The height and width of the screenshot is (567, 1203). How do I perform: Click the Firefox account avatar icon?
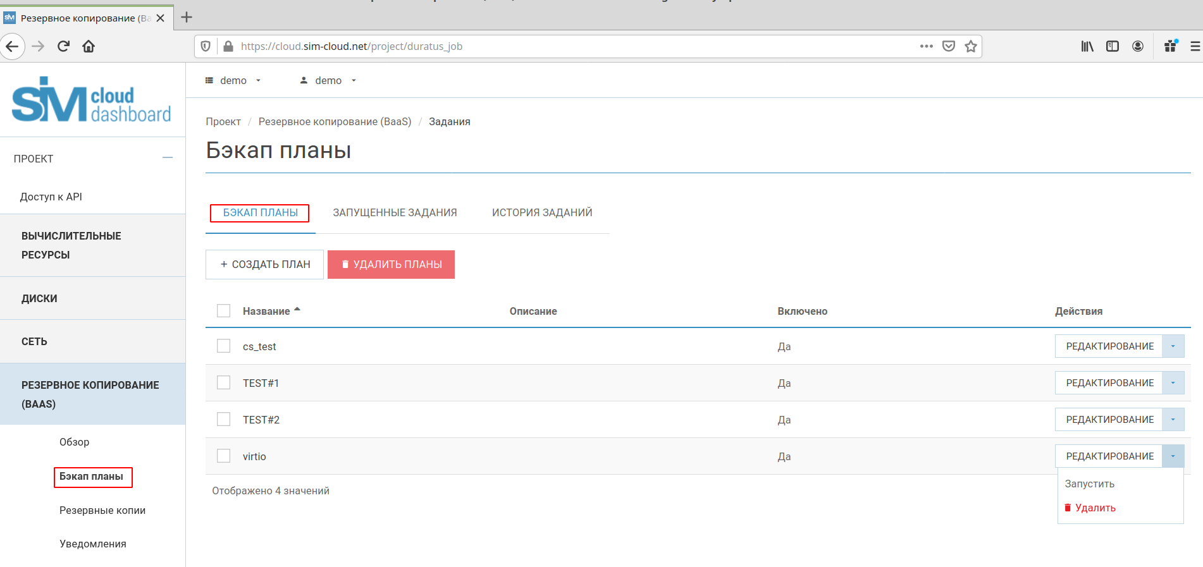point(1137,46)
